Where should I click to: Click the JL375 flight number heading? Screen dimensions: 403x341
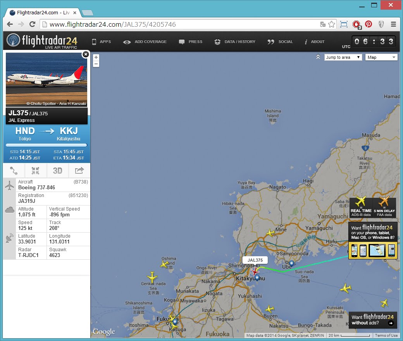tap(18, 113)
